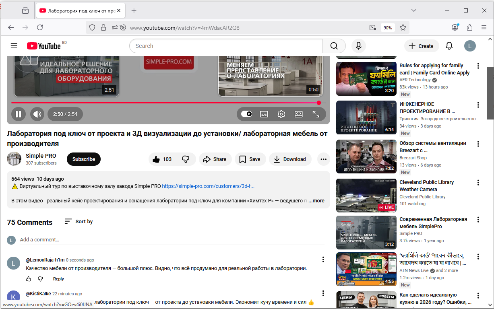Open options menu for LemonRaja-h1m comment
Image resolution: width=494 pixels, height=309 pixels.
(x=323, y=260)
